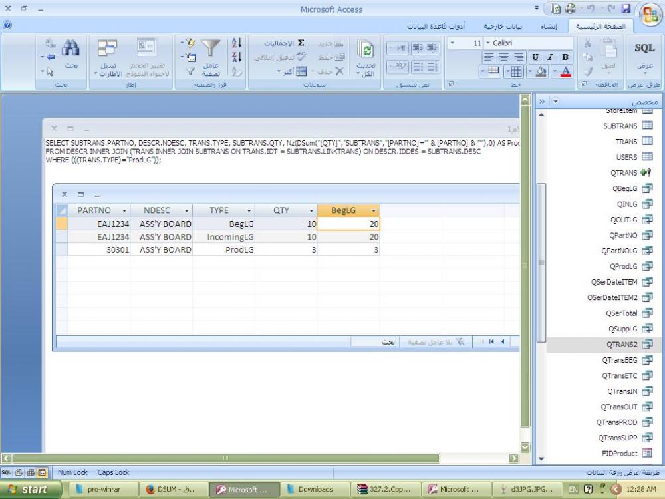
Task: Click the Refresh All icon
Action: [366, 49]
